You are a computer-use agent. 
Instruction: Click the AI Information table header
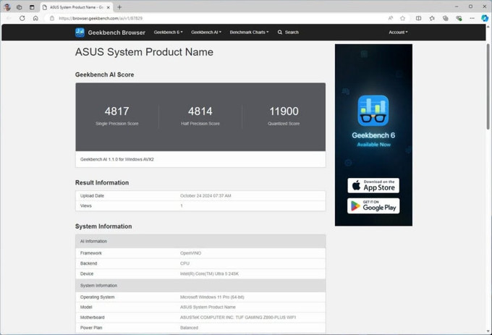tap(200, 241)
